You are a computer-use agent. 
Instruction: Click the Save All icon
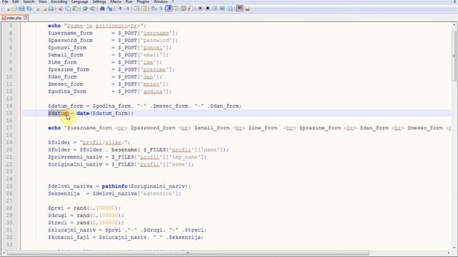[x=29, y=9]
